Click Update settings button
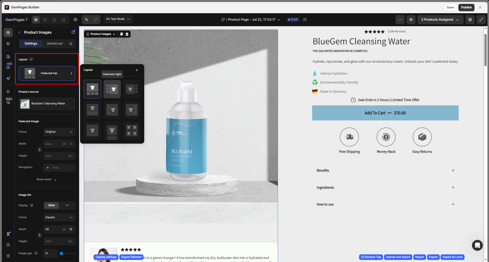This screenshot has width=489, height=262. tap(106, 257)
